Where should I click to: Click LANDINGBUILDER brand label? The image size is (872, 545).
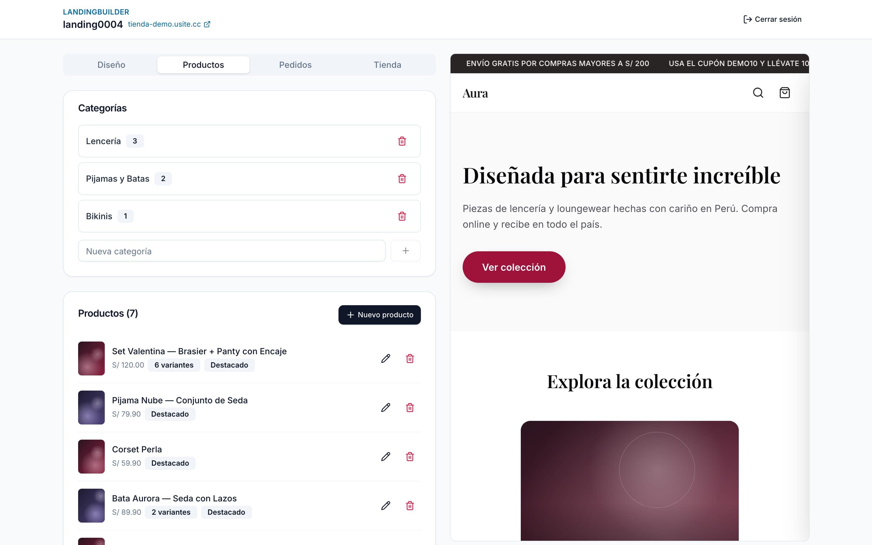pyautogui.click(x=96, y=12)
